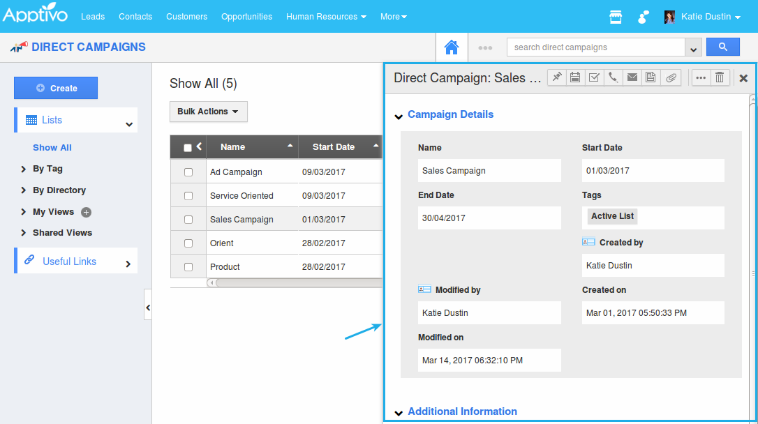
Task: Open the app store icon in header
Action: 616,17
